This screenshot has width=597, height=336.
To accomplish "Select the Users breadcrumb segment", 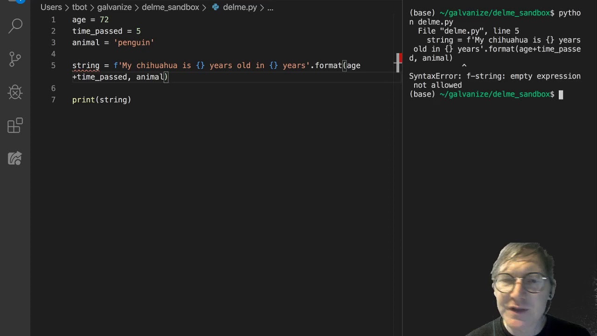I will pyautogui.click(x=51, y=7).
